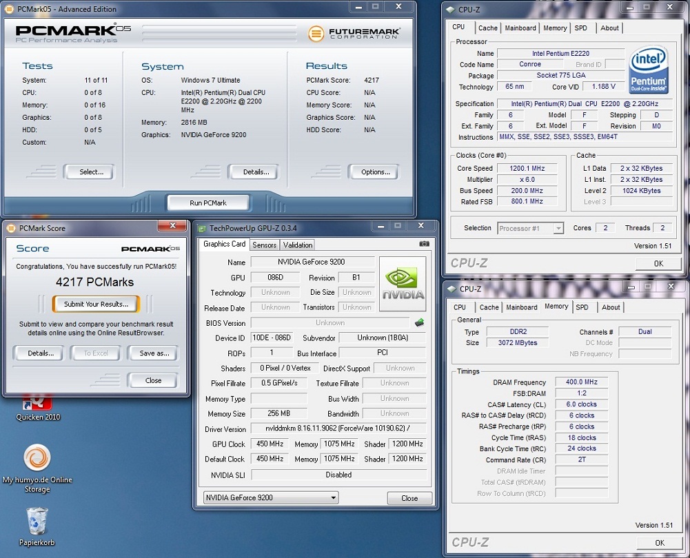Click the NVIDIA logo in GPU-Z
Screen dimensions: 690x558
[403, 284]
